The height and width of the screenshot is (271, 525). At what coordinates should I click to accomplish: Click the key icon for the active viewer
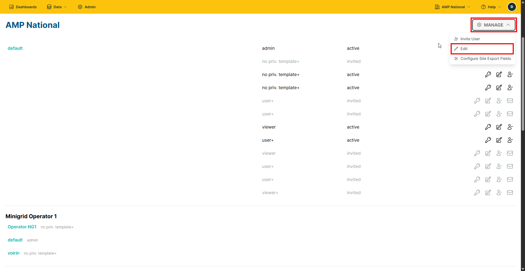[488, 127]
